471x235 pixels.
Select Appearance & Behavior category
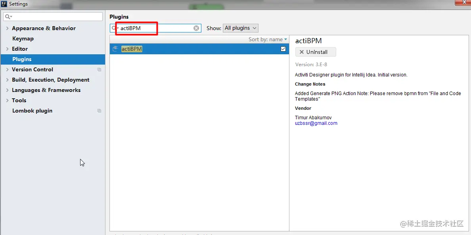[x=44, y=28]
